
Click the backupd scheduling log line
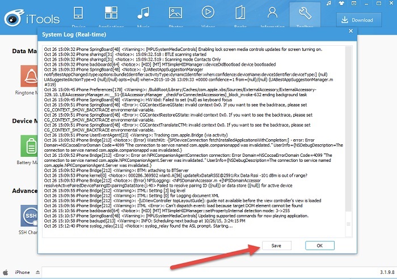click(x=145, y=221)
